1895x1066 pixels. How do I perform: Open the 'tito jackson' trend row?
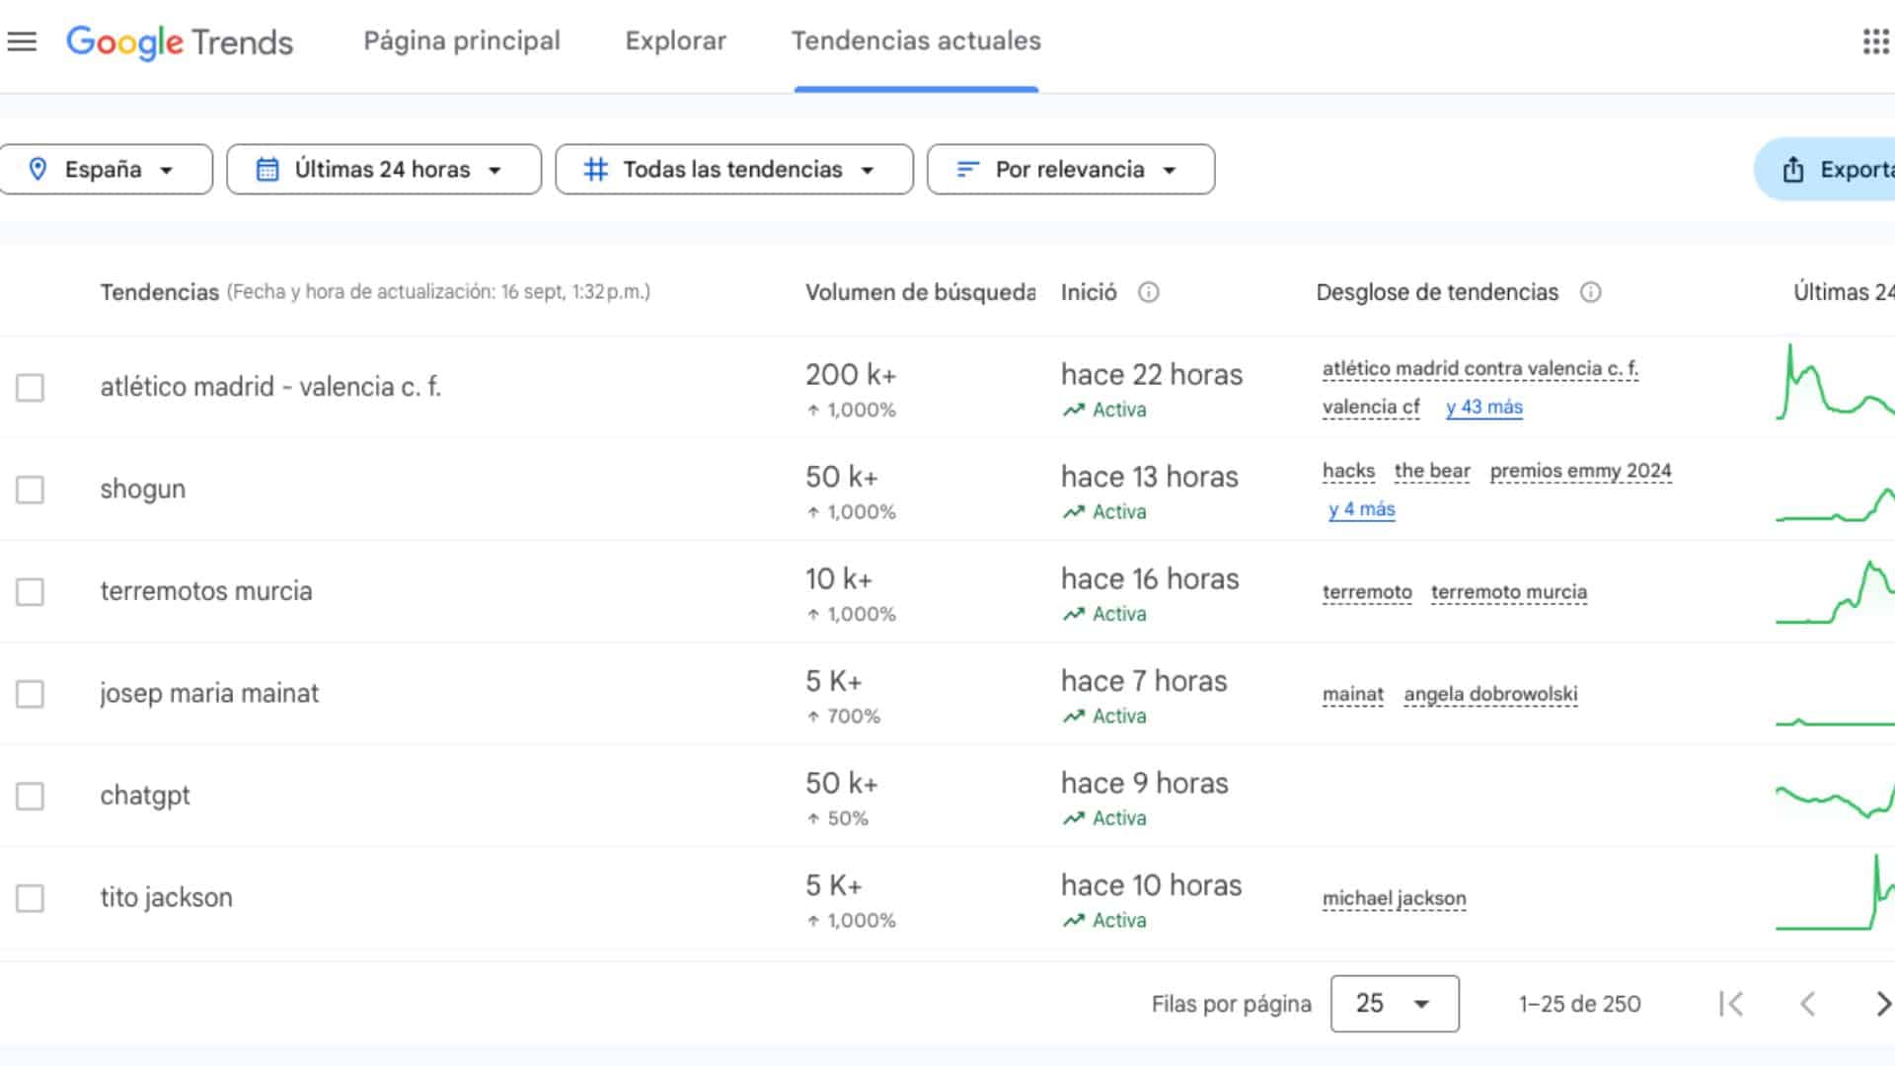click(166, 898)
